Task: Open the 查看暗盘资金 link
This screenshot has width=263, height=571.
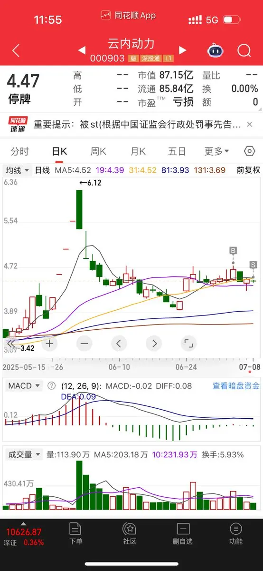Action: click(236, 386)
